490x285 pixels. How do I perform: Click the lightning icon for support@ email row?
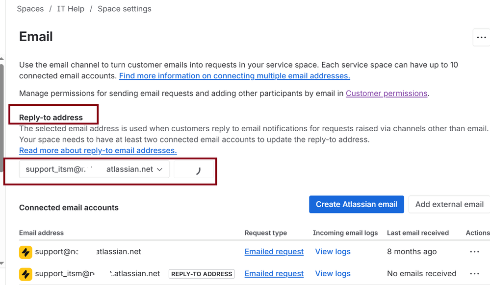(x=26, y=252)
